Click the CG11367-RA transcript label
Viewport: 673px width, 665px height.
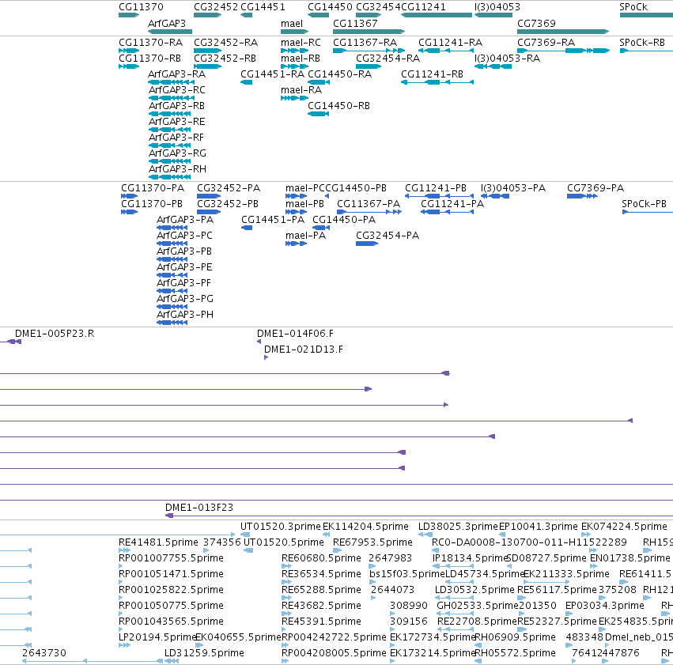[x=365, y=43]
